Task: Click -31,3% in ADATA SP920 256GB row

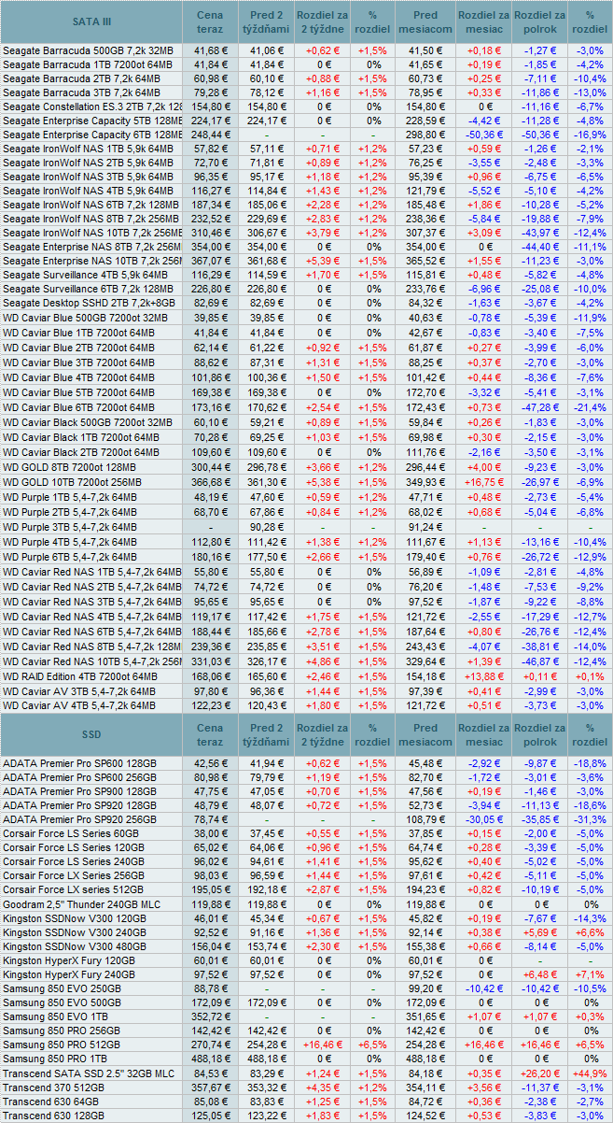Action: 589,819
